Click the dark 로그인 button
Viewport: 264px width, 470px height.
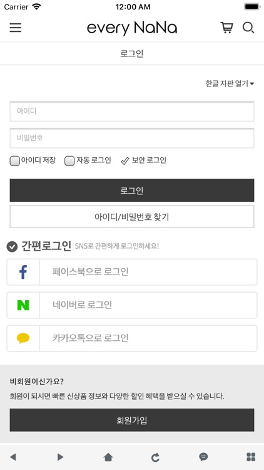pos(132,191)
